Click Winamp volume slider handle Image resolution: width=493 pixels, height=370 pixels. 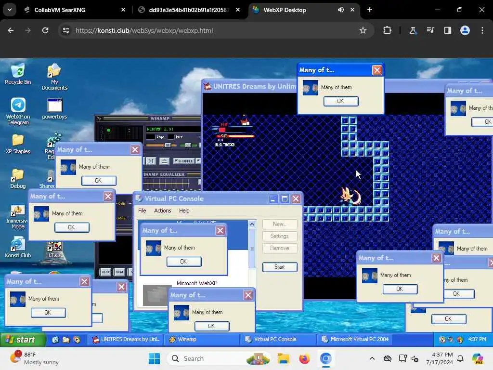(x=168, y=145)
